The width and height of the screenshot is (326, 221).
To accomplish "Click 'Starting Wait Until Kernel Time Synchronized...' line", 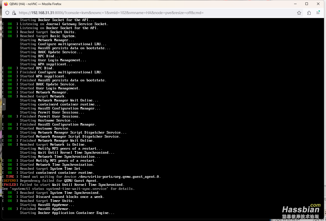I will pos(67,152).
